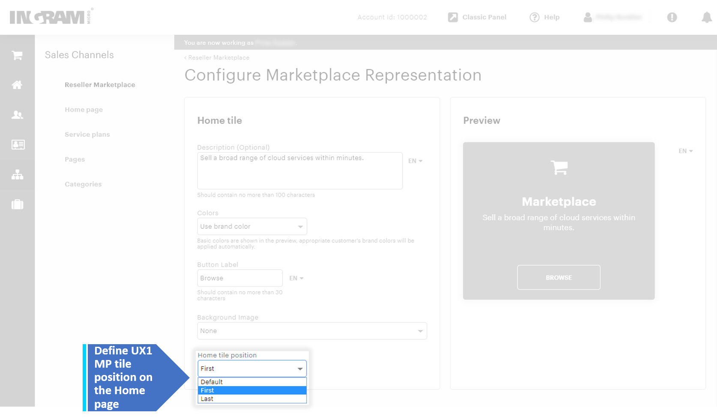Click the Help question mark icon

534,18
